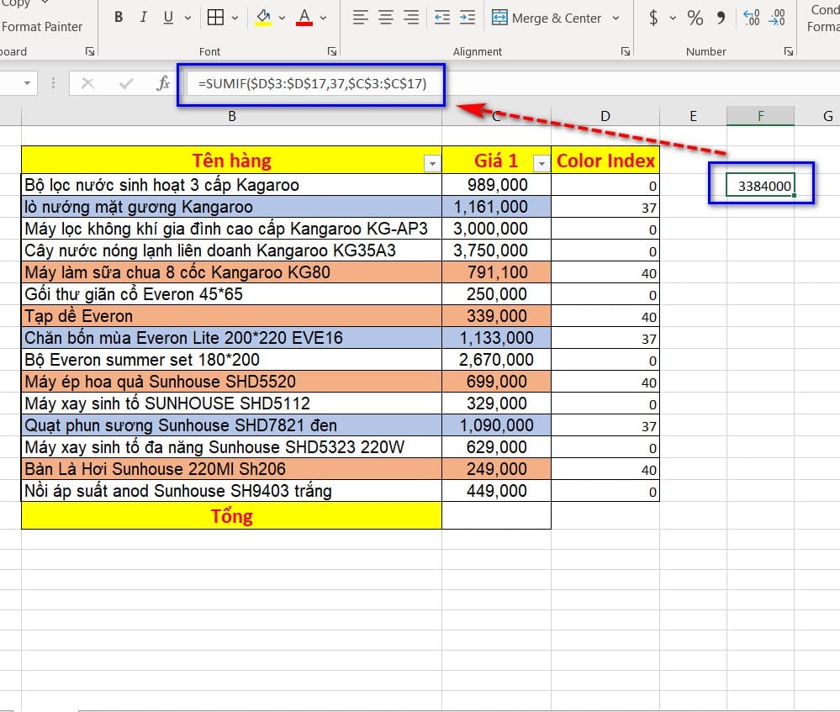This screenshot has width=840, height=712.
Task: Apply percent style format
Action: point(695,18)
